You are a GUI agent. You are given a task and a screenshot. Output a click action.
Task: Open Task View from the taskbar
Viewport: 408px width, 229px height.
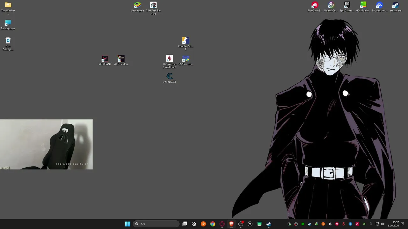(x=185, y=224)
